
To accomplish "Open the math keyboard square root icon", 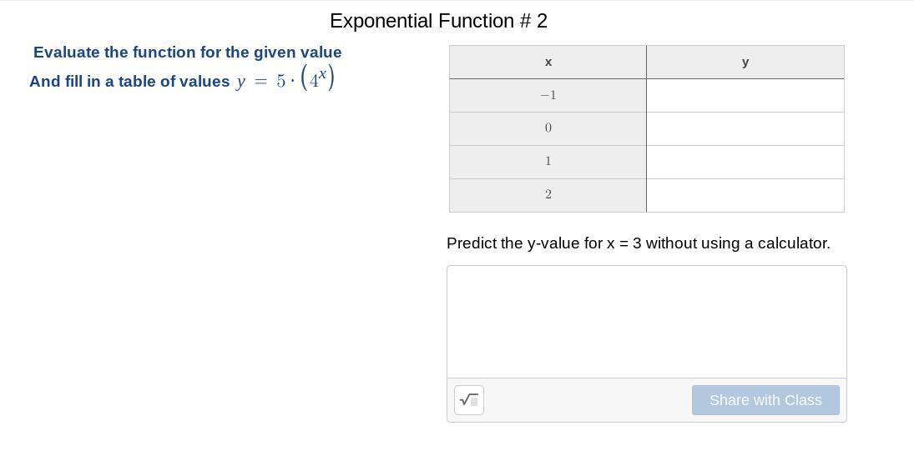I will coord(469,400).
